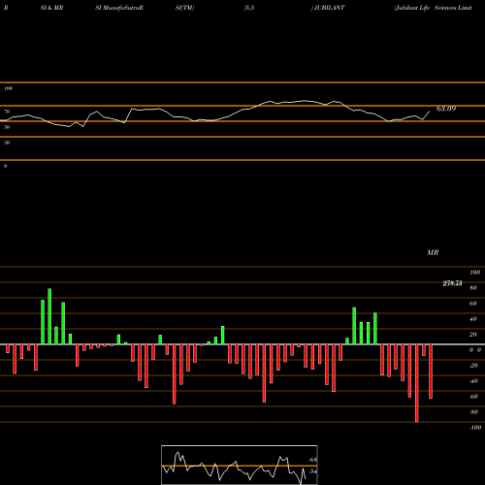Click the value 54 in mini chart
485x485 pixels.
tap(312, 471)
